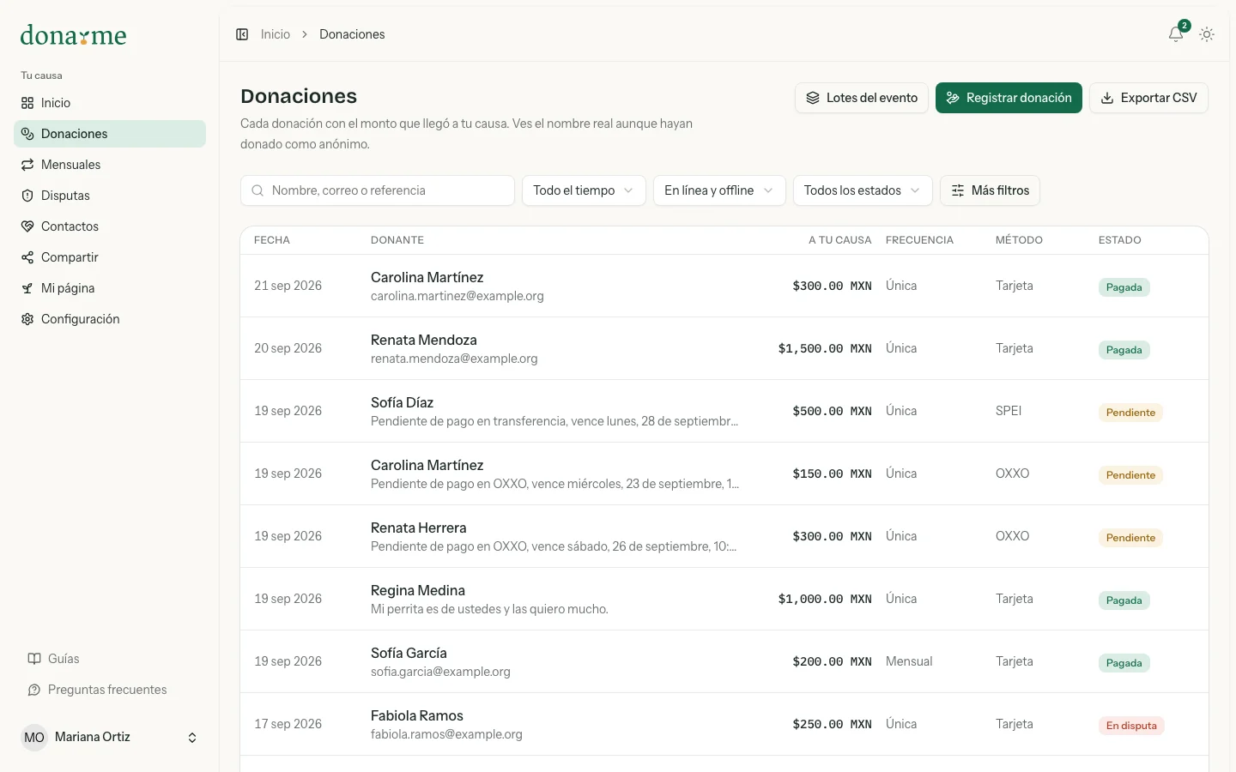Click the Compartir share icon
This screenshot has height=772, width=1236.
pyautogui.click(x=27, y=257)
